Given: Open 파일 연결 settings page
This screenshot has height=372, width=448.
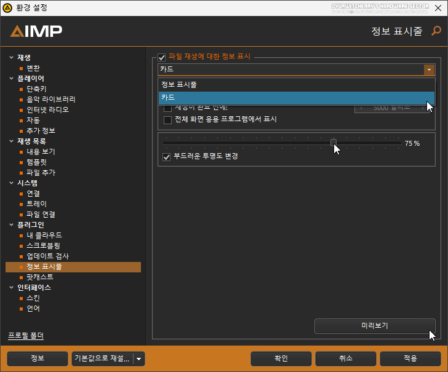Looking at the screenshot, I should [41, 215].
